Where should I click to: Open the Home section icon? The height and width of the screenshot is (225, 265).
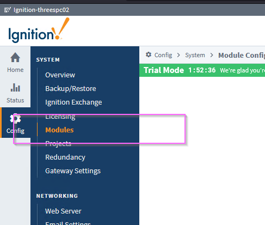15,57
